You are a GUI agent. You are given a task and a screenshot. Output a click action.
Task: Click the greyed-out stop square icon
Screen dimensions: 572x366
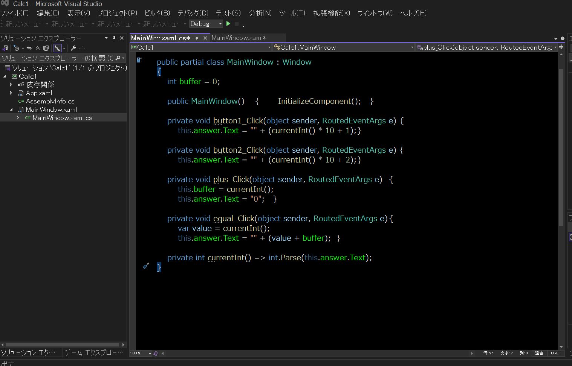coord(237,24)
